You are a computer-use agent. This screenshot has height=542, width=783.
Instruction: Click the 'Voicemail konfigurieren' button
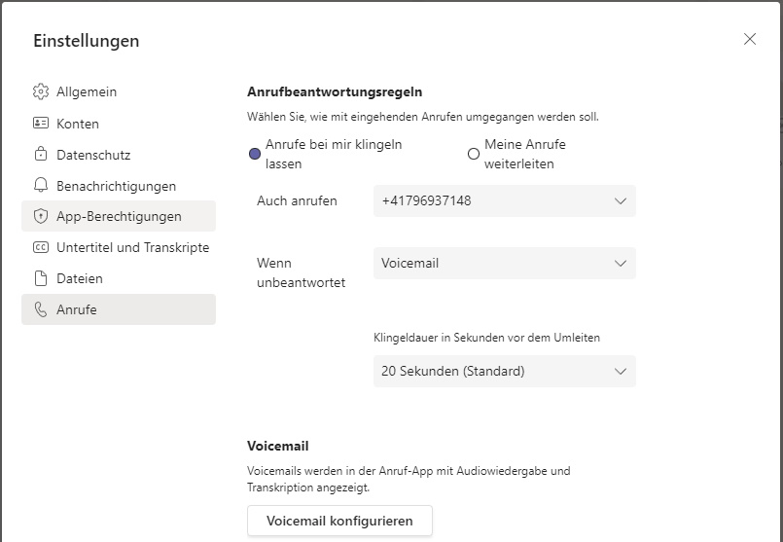(x=339, y=521)
